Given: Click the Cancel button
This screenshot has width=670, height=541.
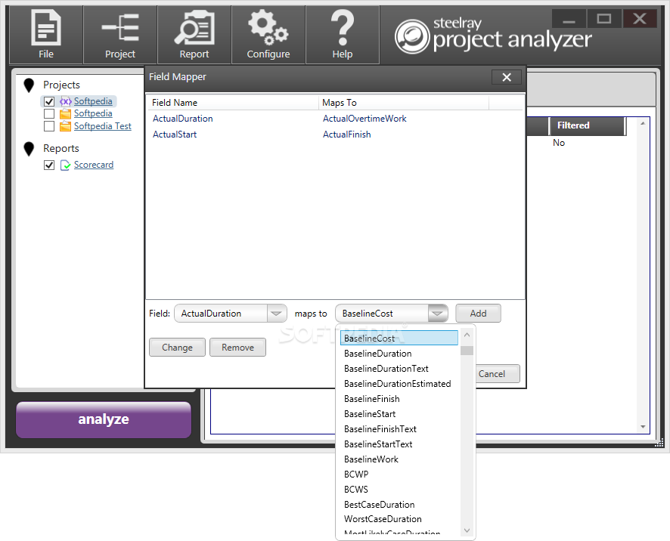Looking at the screenshot, I should [x=496, y=374].
